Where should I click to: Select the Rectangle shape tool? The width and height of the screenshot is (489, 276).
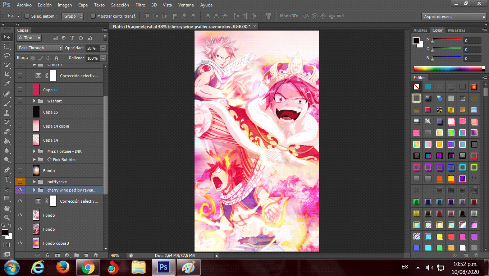pyautogui.click(x=7, y=198)
